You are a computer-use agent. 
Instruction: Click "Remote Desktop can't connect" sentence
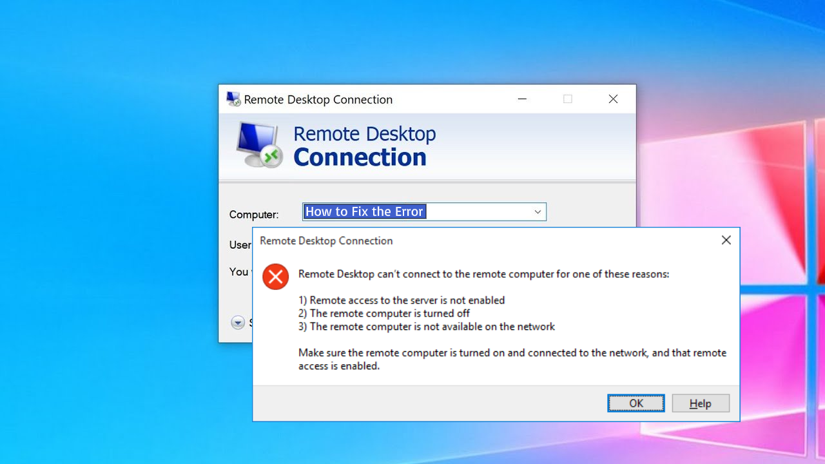coord(484,275)
